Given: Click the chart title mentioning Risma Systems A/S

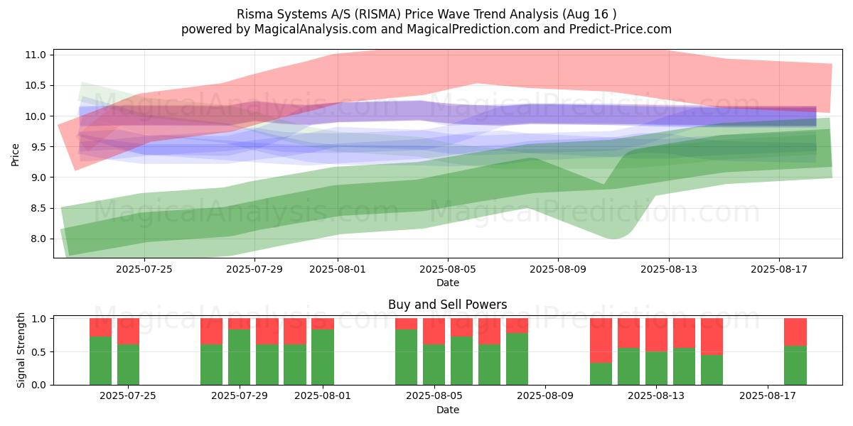Looking at the screenshot, I should click(426, 14).
